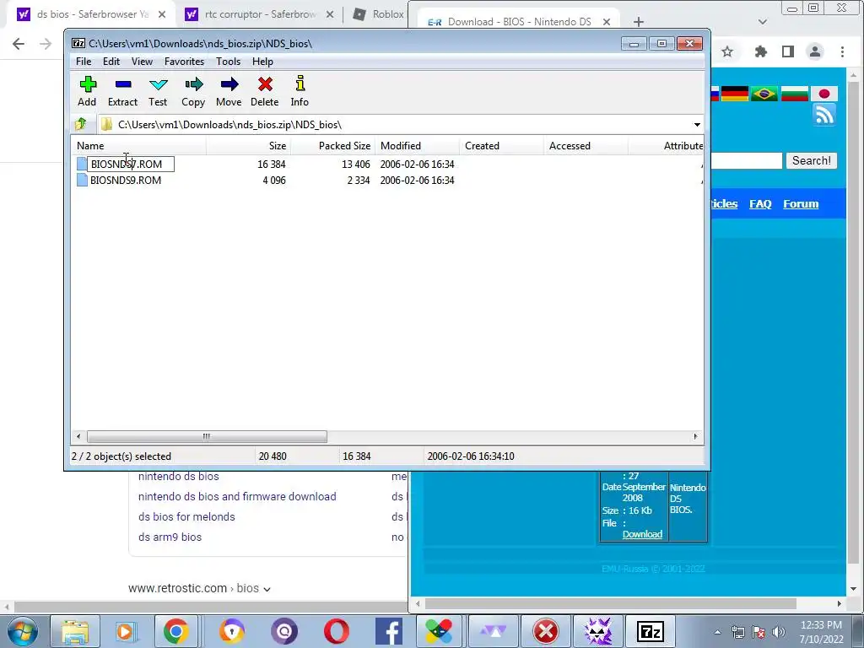The height and width of the screenshot is (648, 864).
Task: Select the BIOSNDS9.ROM file row
Action: pyautogui.click(x=387, y=181)
